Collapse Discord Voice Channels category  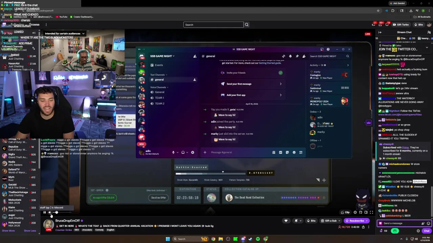[159, 87]
